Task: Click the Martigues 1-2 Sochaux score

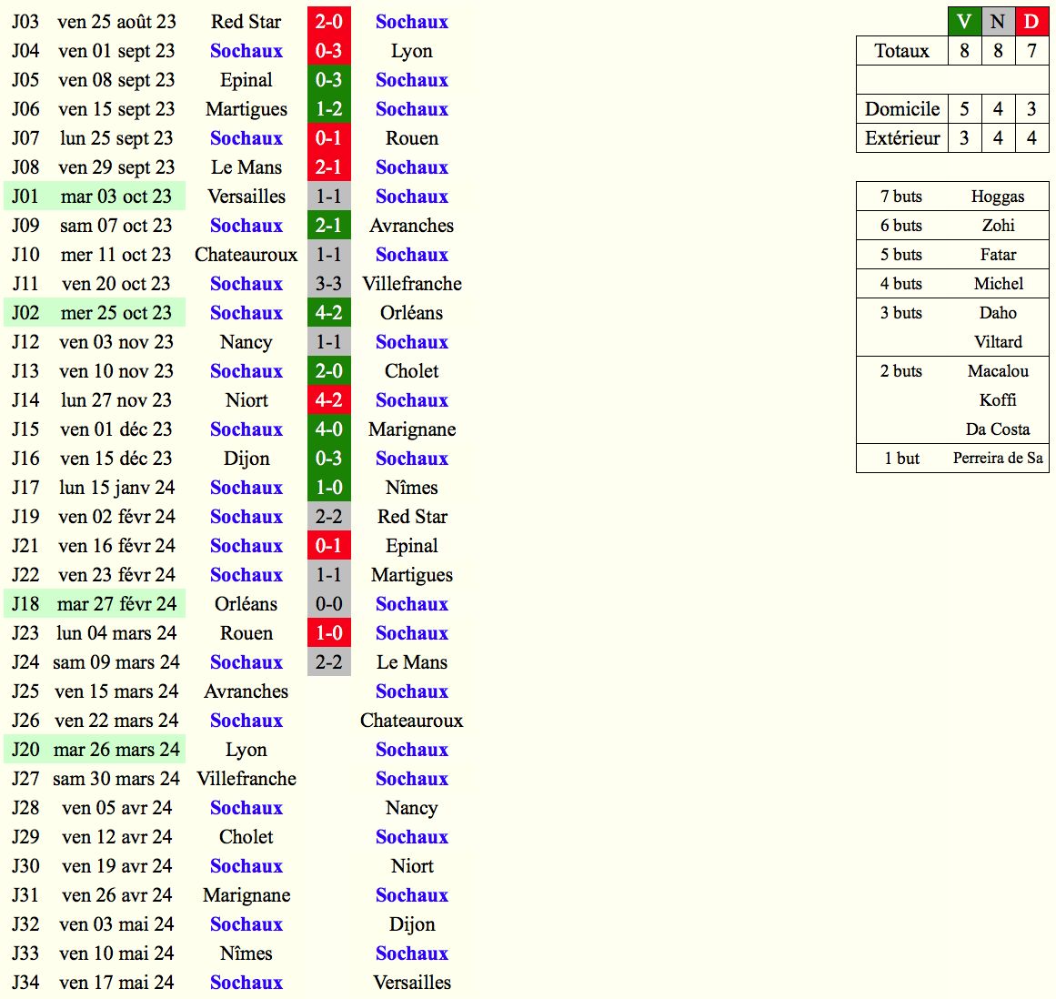Action: point(328,108)
